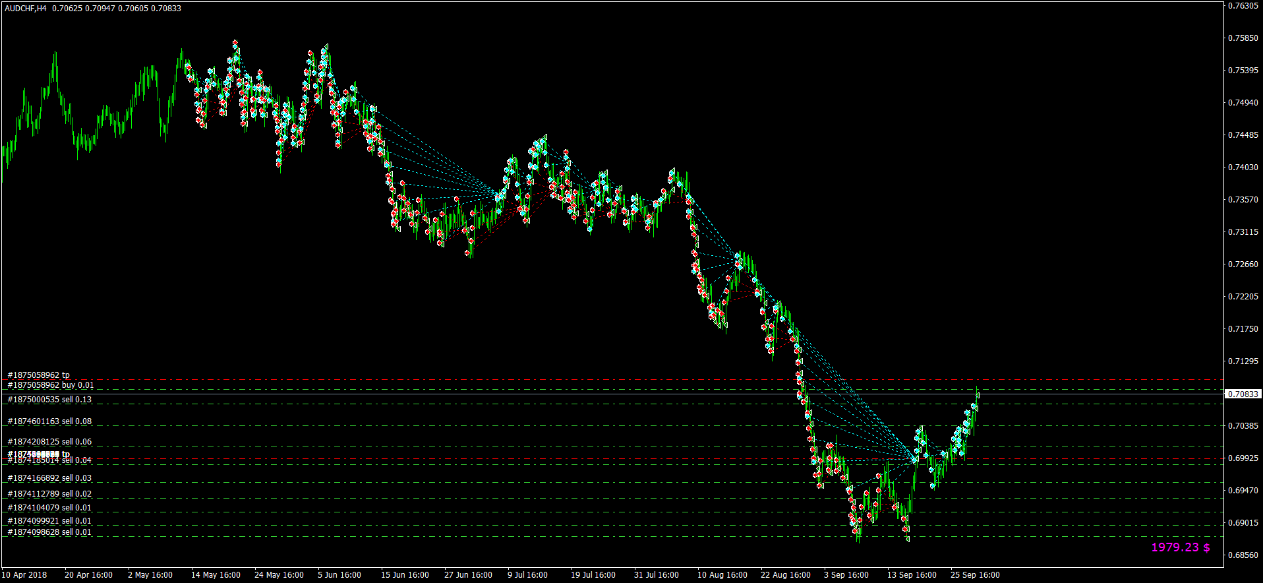Screen dimensions: 1263x583
Task: Click time axis label 27 Jun 16:00
Action: coord(468,575)
